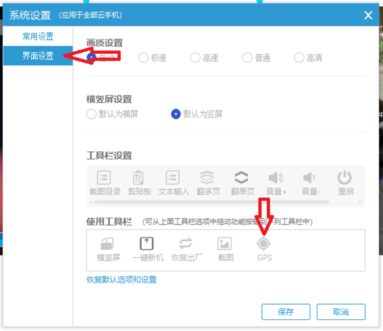Click the toolbar options horizontal scrollbar
The image size is (383, 331).
coord(212,202)
